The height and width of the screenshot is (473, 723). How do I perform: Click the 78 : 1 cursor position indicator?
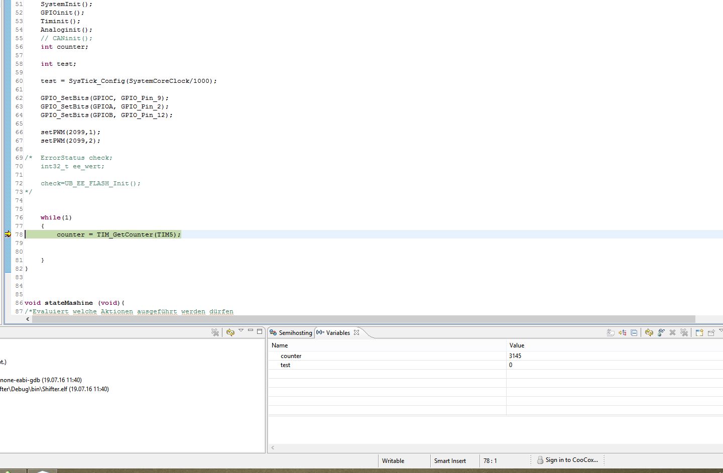coord(490,461)
